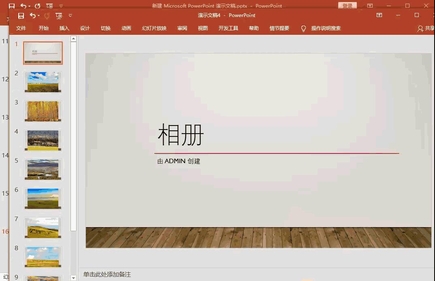Image resolution: width=435 pixels, height=281 pixels.
Task: Click the Undo icon
Action: [32, 15]
